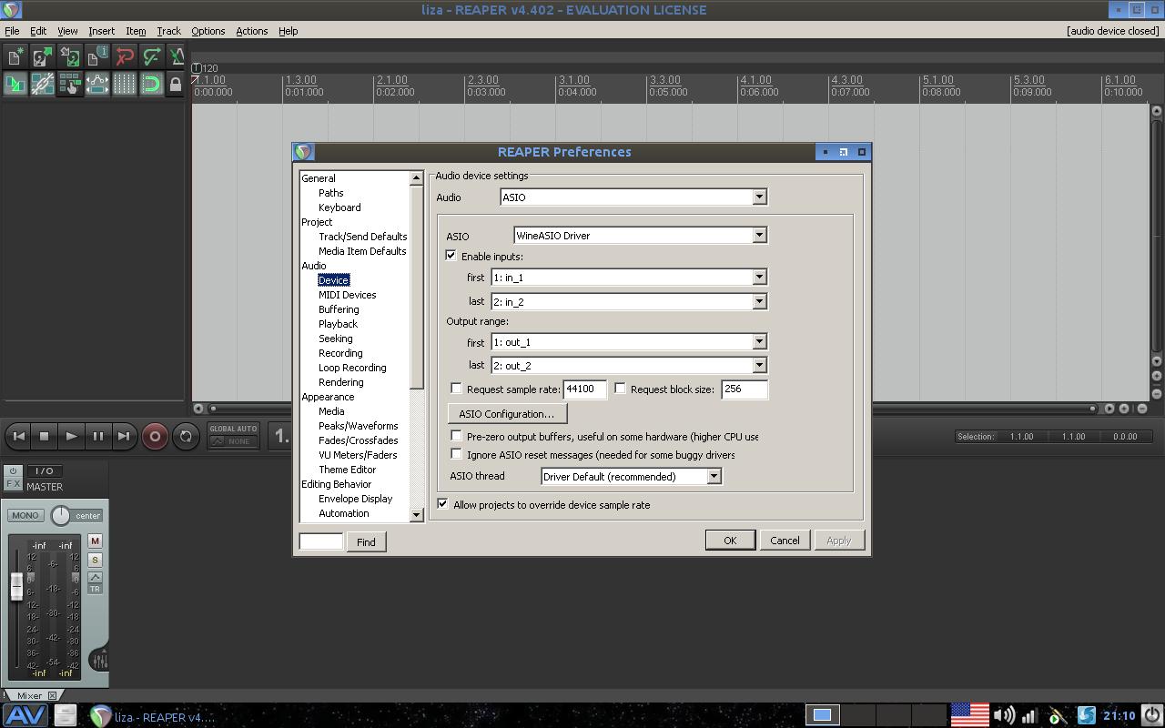Mute the master track with M button

[x=95, y=541]
